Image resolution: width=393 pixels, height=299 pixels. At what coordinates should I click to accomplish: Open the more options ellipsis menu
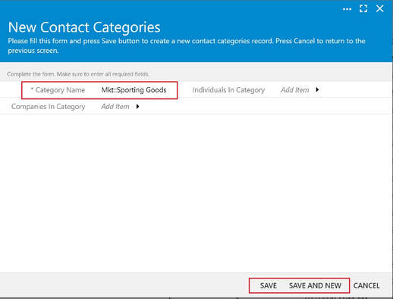click(347, 9)
